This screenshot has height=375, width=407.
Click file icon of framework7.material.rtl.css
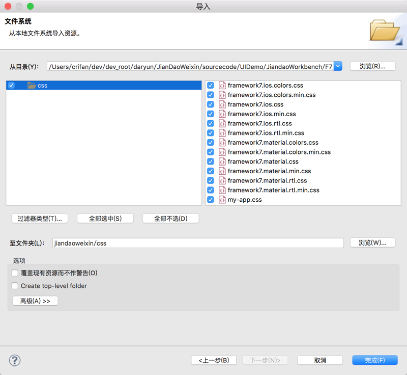pos(222,180)
